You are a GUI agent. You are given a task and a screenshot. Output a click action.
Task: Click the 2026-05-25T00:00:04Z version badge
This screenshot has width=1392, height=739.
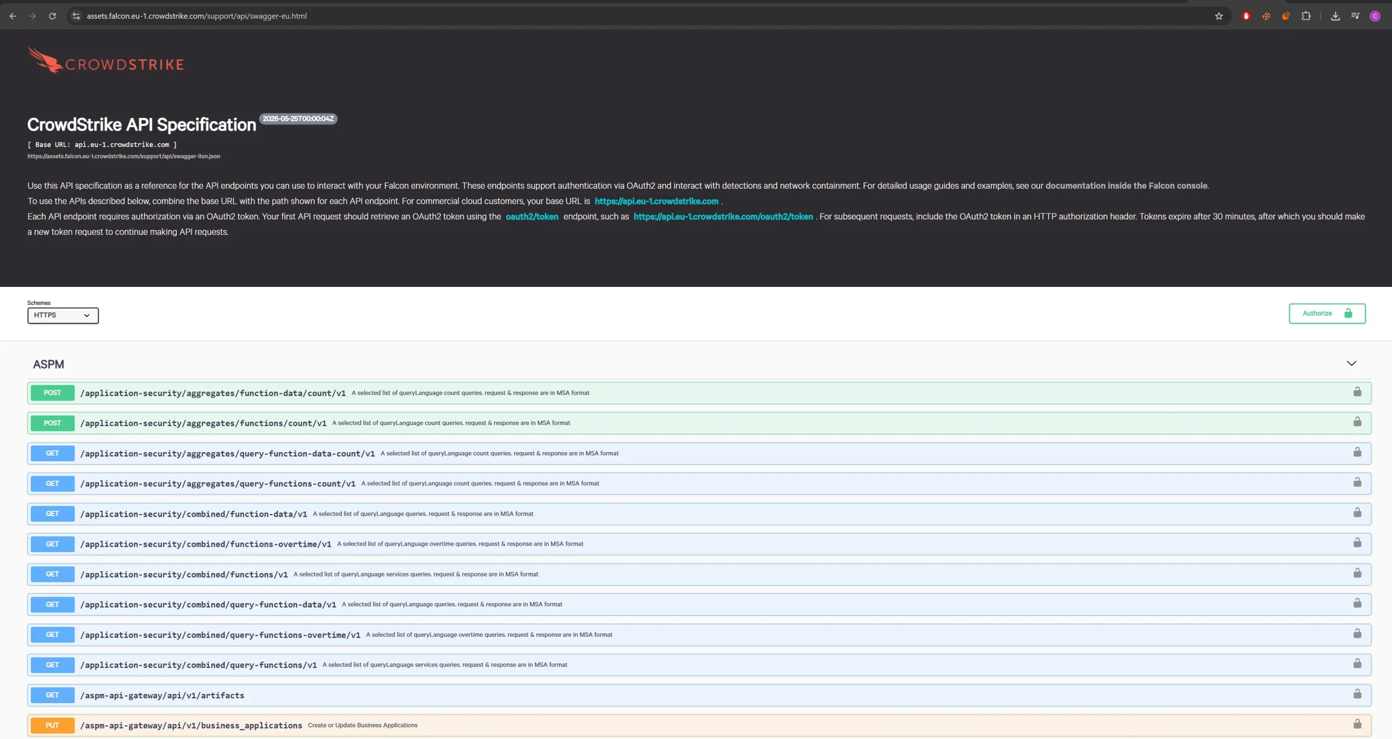point(298,119)
